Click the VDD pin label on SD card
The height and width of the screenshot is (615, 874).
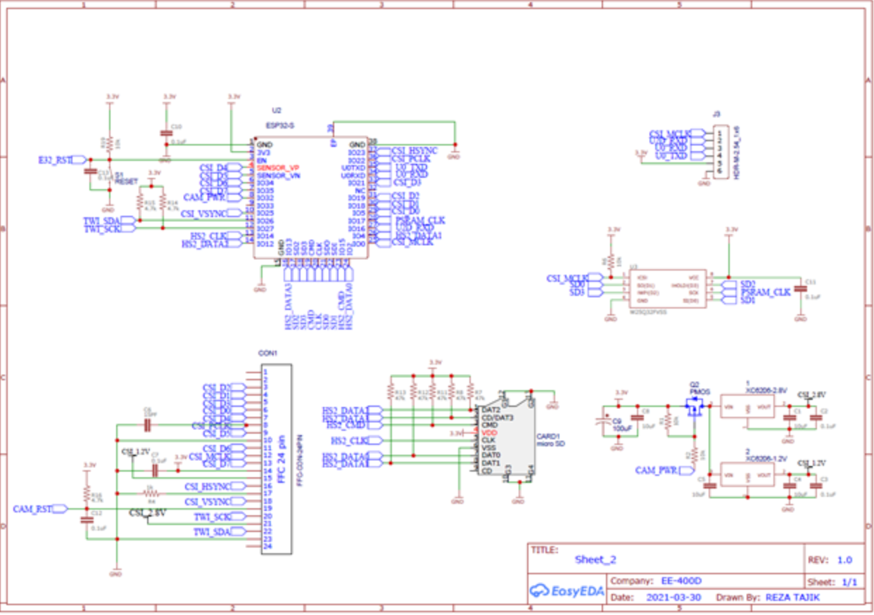(x=489, y=433)
